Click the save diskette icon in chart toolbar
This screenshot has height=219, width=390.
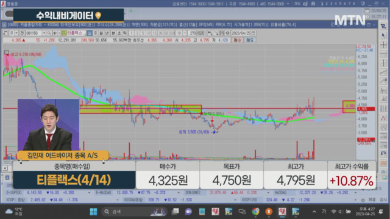(222, 33)
